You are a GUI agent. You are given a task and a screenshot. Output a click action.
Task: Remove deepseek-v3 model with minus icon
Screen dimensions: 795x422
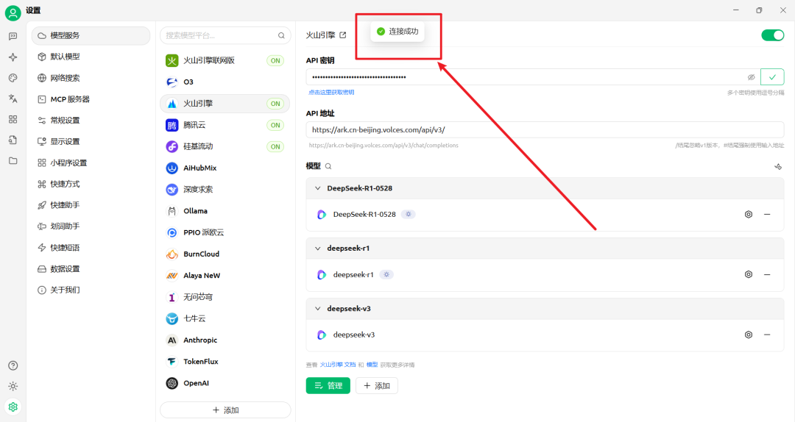pos(767,335)
